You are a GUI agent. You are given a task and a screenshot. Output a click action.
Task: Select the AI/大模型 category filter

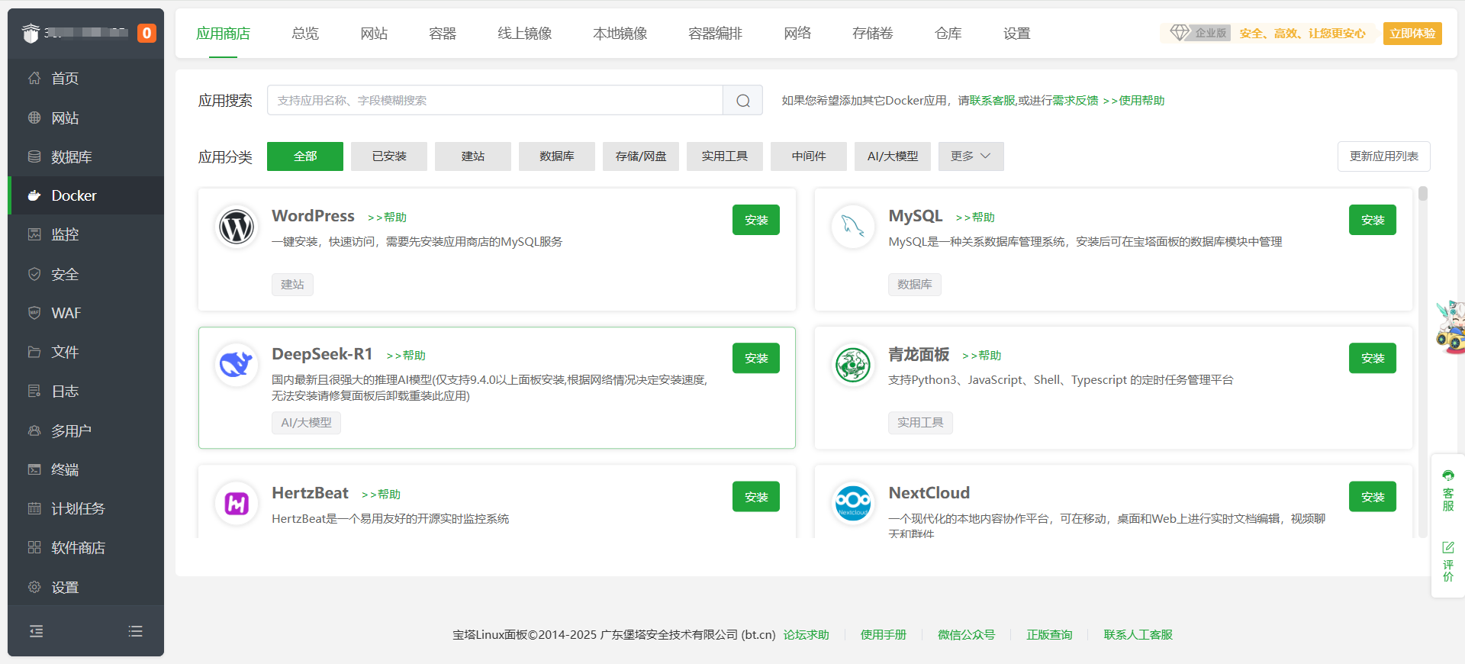[x=892, y=156]
